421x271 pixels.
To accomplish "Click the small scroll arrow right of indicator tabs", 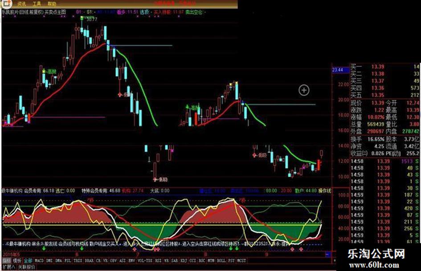I will point(335,260).
